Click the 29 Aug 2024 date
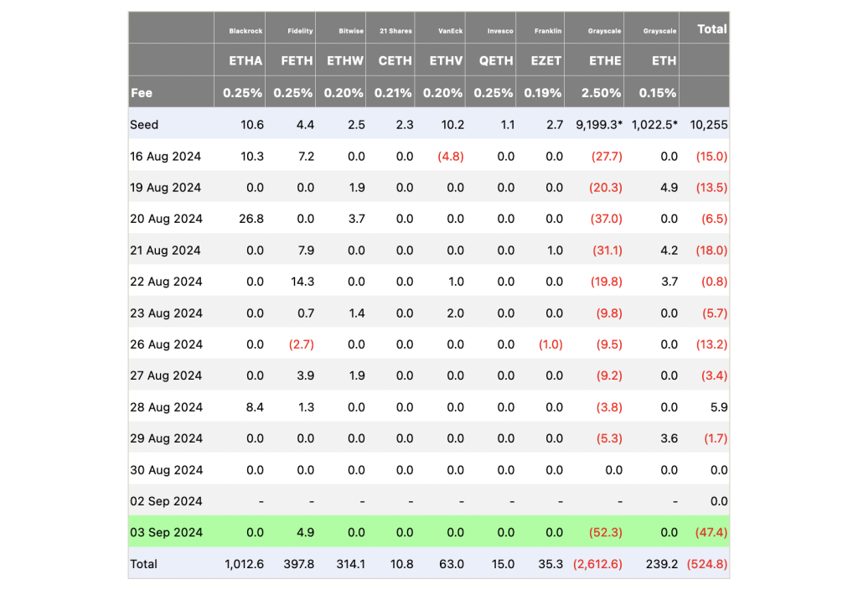 [x=167, y=438]
